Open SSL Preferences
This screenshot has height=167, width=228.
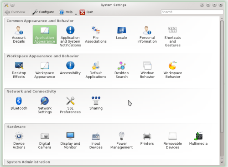(70, 105)
